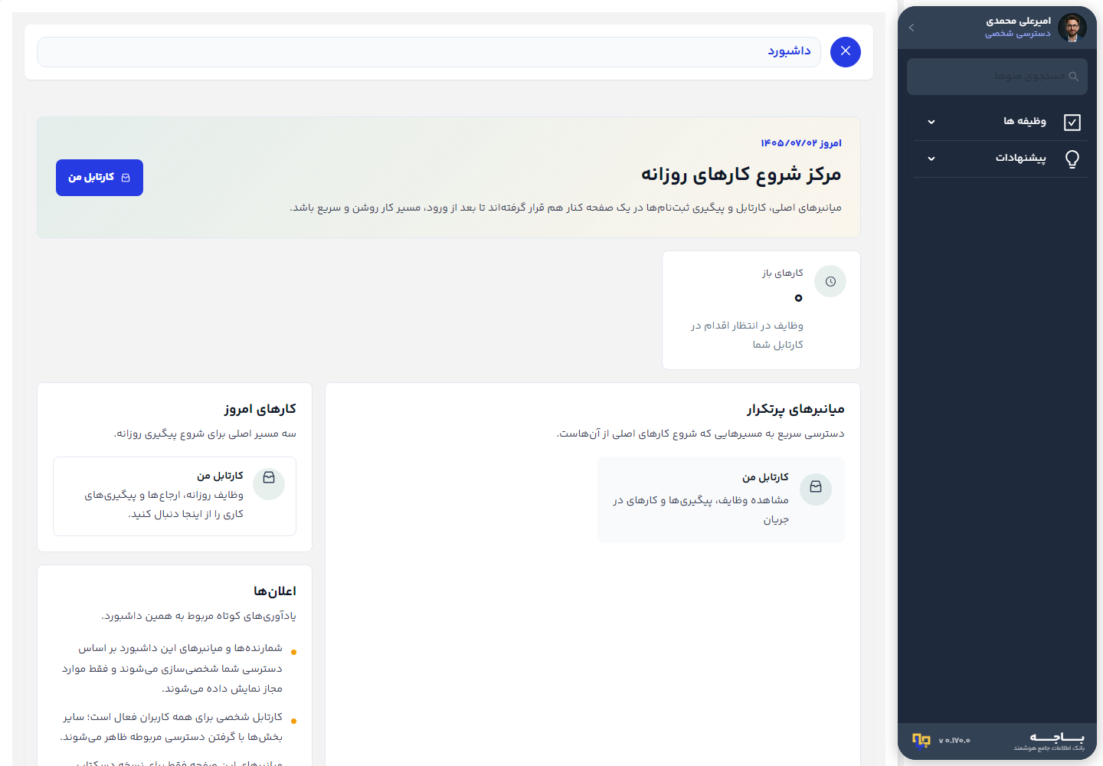Click the heading مرکز شروع کارهای روزانه

[741, 175]
